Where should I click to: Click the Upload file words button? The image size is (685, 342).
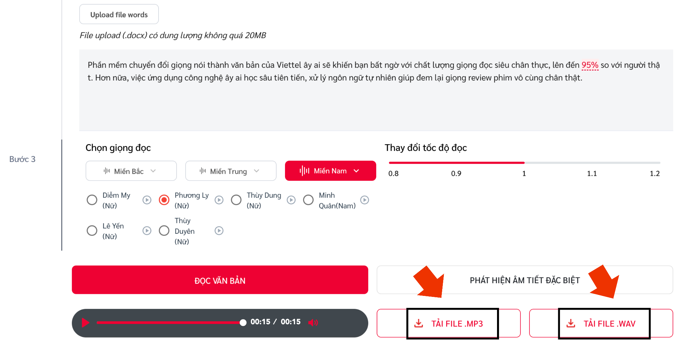point(119,14)
